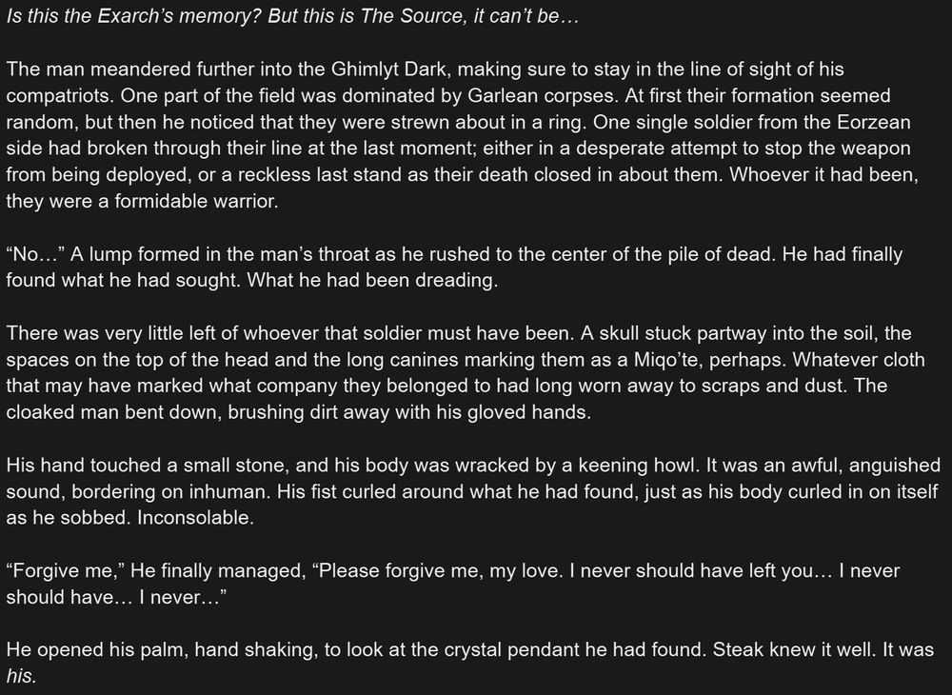Click the italic line about the Exarch's memory
The image size is (952, 695).
pos(292,16)
